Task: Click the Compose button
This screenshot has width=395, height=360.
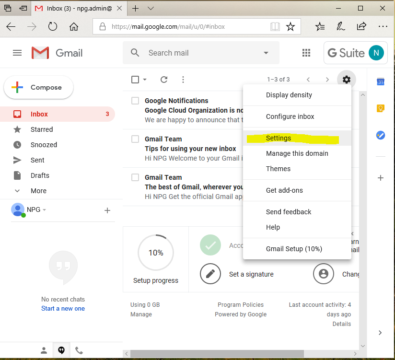Action: click(x=38, y=87)
